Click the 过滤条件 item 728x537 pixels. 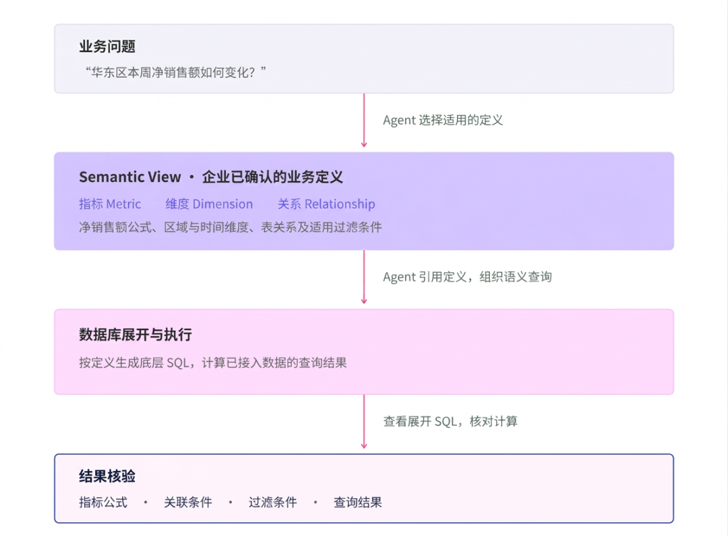pos(273,502)
